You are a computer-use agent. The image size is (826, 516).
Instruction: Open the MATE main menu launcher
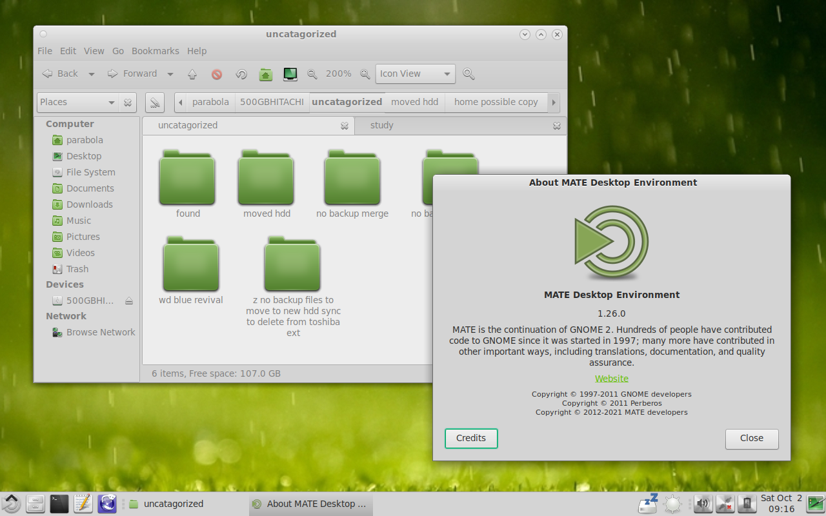click(11, 504)
